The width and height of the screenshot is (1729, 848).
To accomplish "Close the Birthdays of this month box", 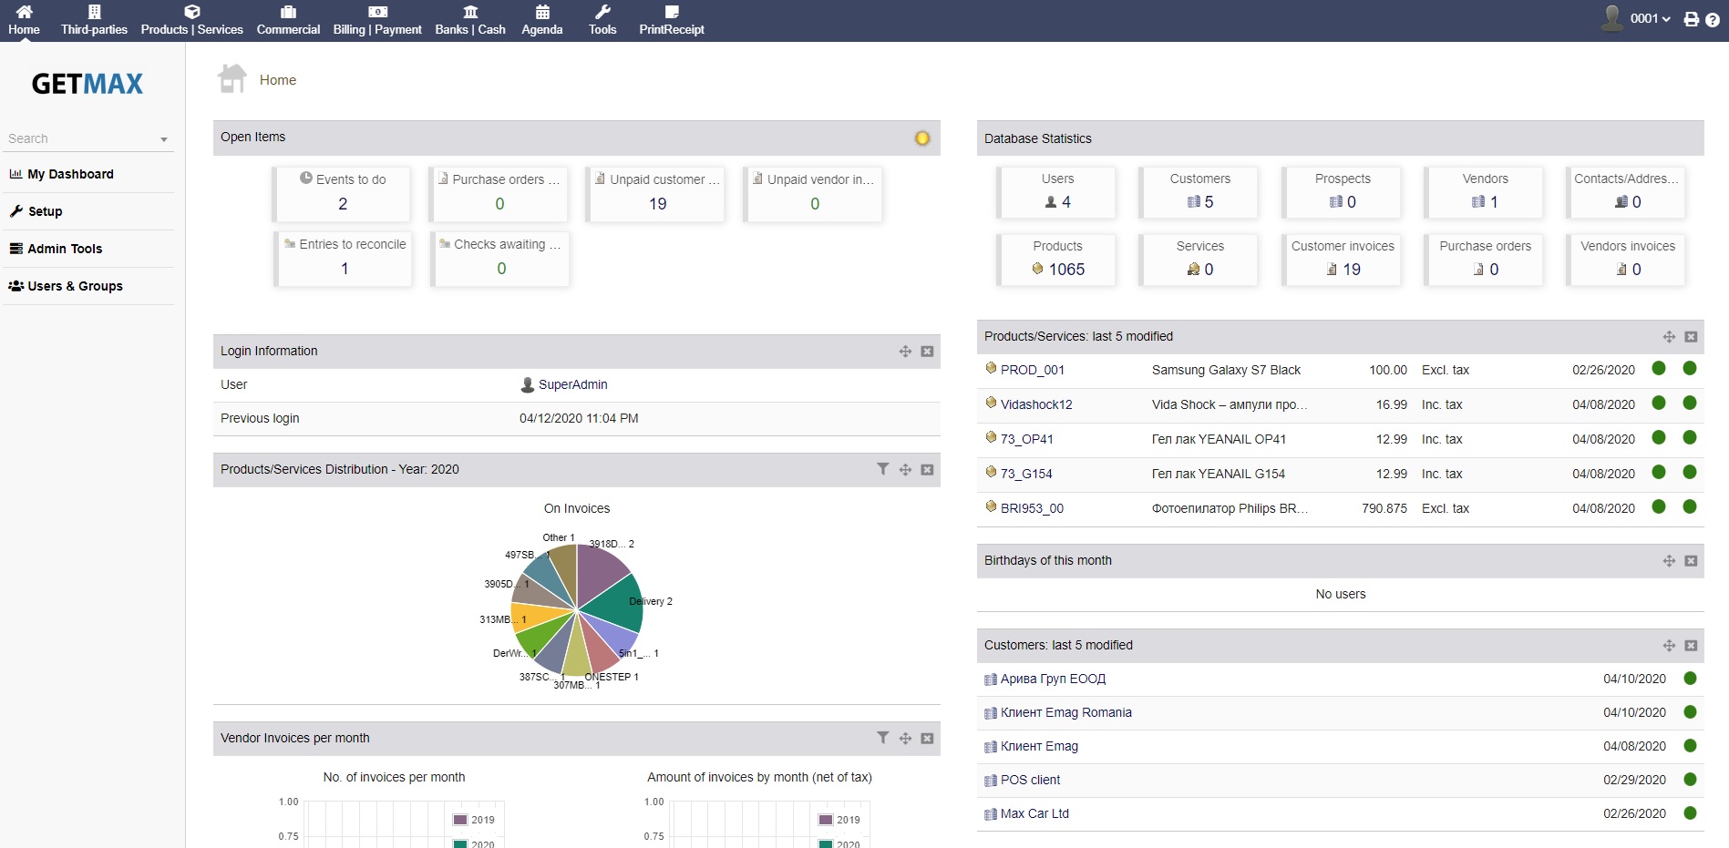I will click(x=1691, y=561).
